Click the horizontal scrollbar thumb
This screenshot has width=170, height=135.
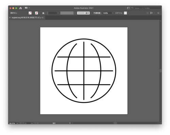[x=115, y=123]
